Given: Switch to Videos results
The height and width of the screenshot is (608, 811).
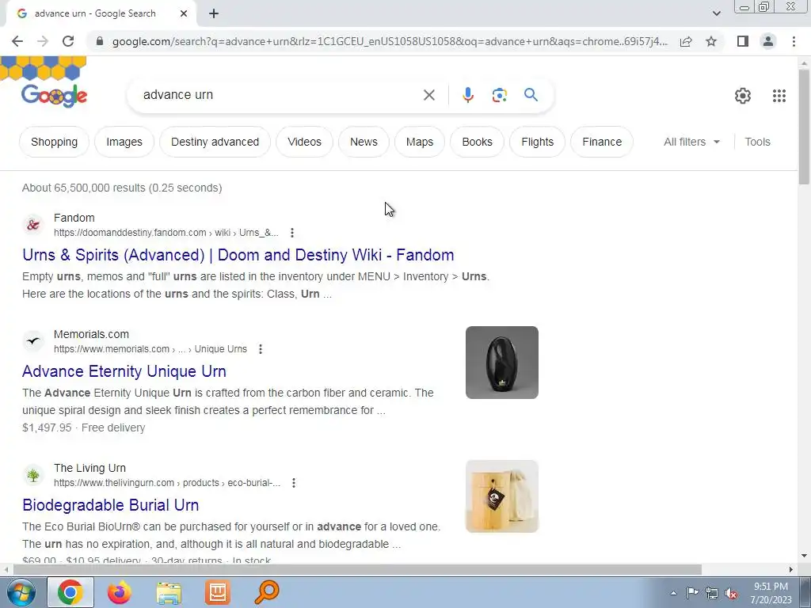Looking at the screenshot, I should point(305,142).
